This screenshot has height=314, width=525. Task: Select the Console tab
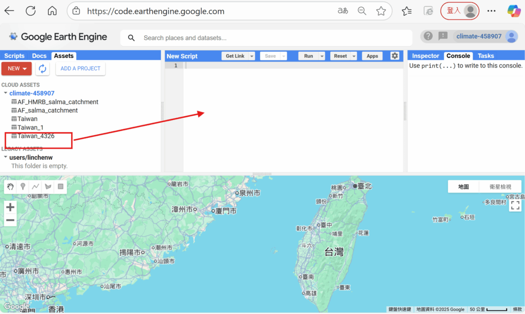click(x=458, y=56)
